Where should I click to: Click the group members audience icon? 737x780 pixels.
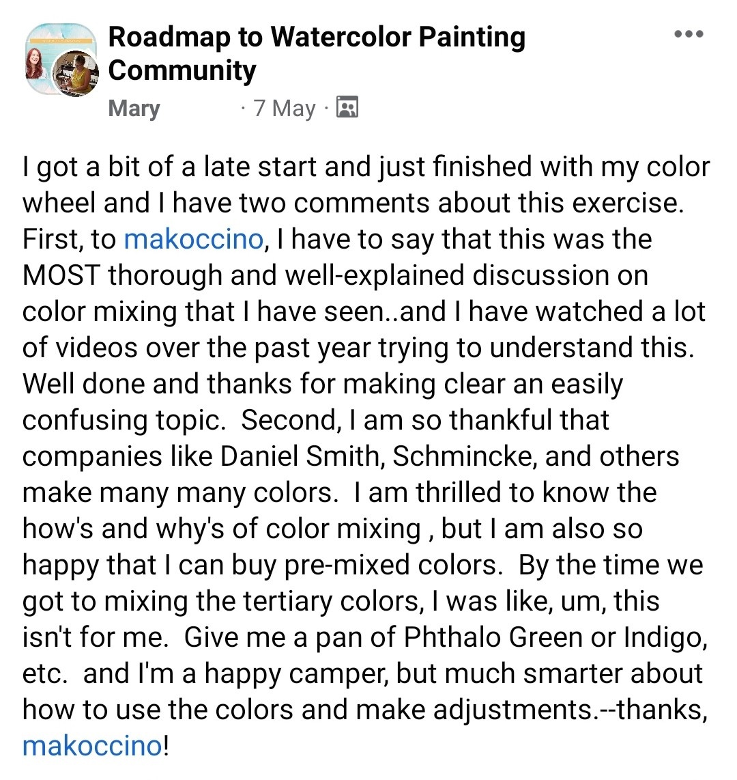coord(347,107)
